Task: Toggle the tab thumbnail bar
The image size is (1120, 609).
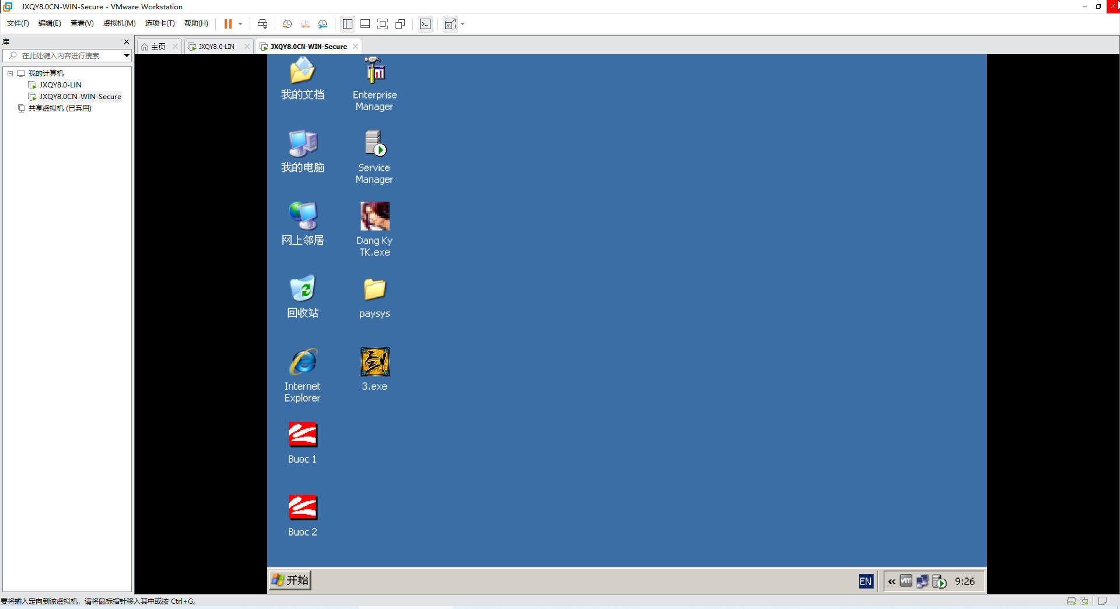Action: tap(365, 24)
